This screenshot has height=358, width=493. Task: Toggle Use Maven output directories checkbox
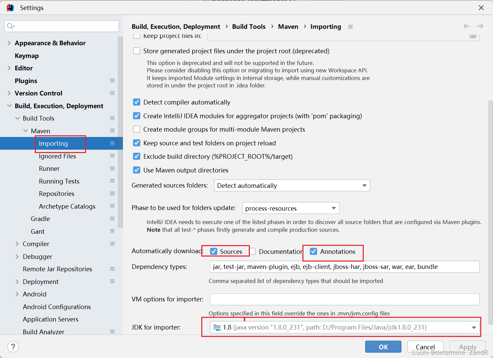137,170
